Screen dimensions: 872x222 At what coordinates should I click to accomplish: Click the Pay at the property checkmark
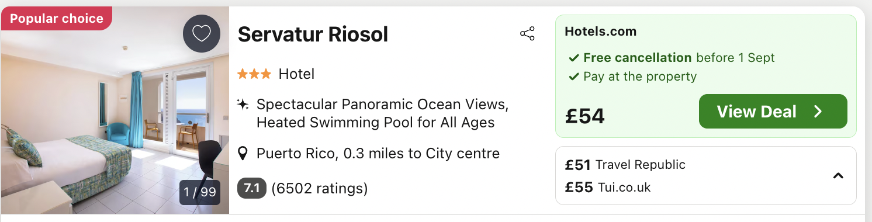tap(574, 77)
